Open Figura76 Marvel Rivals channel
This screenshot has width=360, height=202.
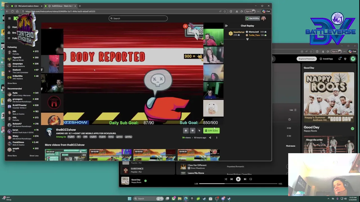click(23, 59)
